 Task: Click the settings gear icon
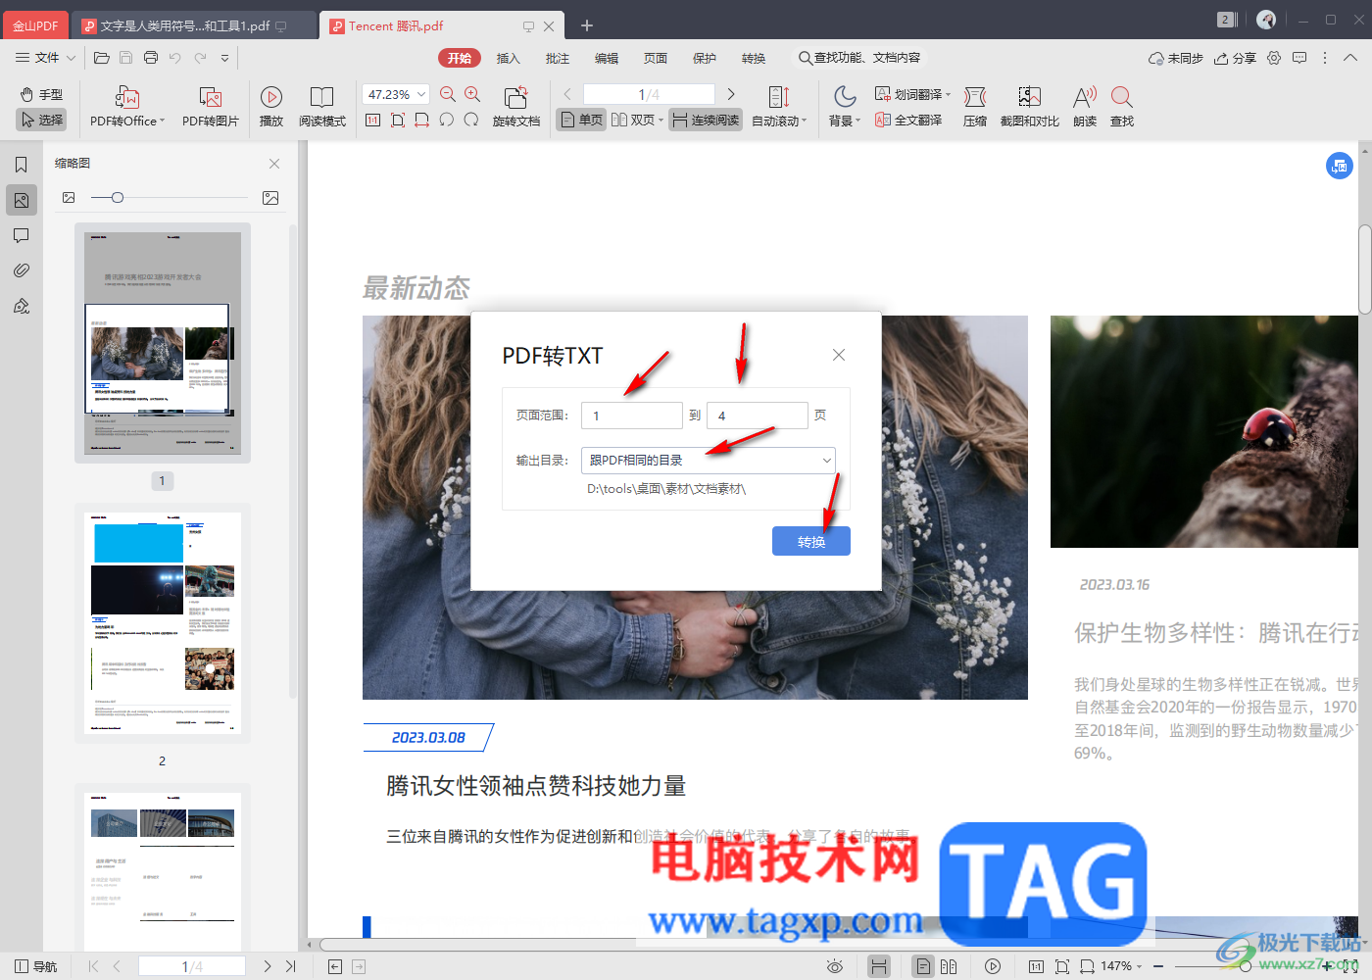coord(1274,58)
